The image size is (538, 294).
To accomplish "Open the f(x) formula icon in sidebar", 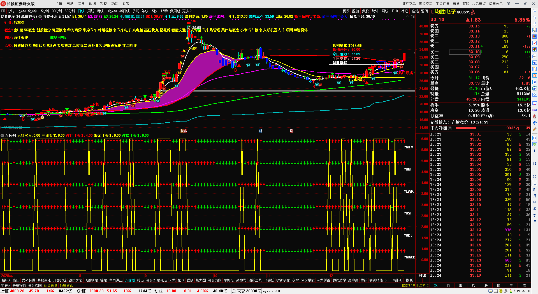I will pos(535,88).
